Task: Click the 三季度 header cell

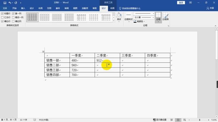Action: coord(133,55)
